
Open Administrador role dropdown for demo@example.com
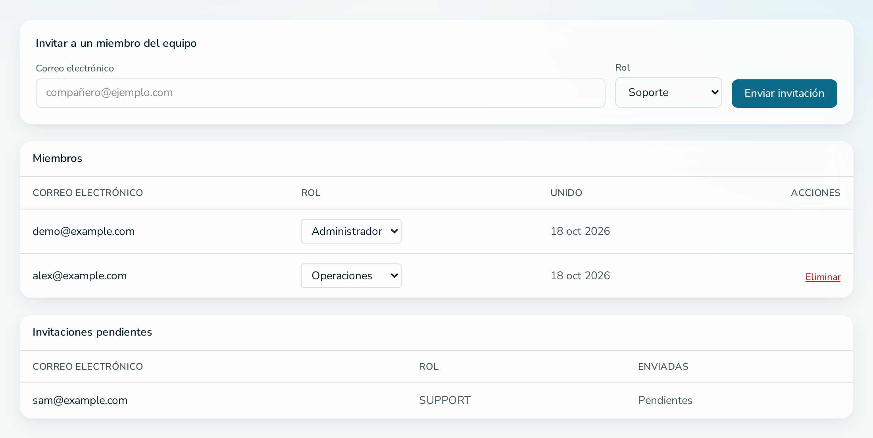point(351,231)
